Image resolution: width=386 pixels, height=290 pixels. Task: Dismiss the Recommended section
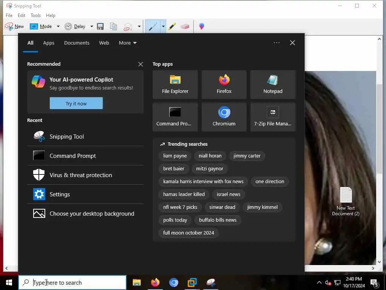click(141, 64)
